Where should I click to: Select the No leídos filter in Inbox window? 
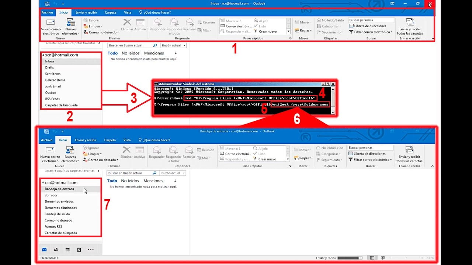[130, 53]
